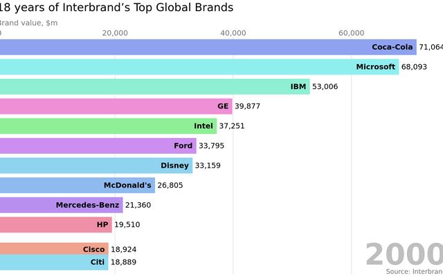Click the green Intel bar

108,126
